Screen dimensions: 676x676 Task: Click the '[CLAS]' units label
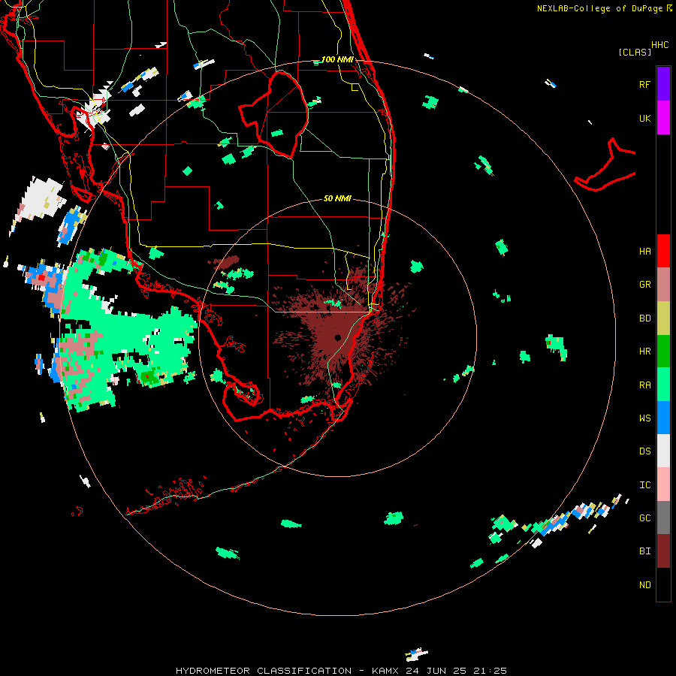[x=635, y=52]
